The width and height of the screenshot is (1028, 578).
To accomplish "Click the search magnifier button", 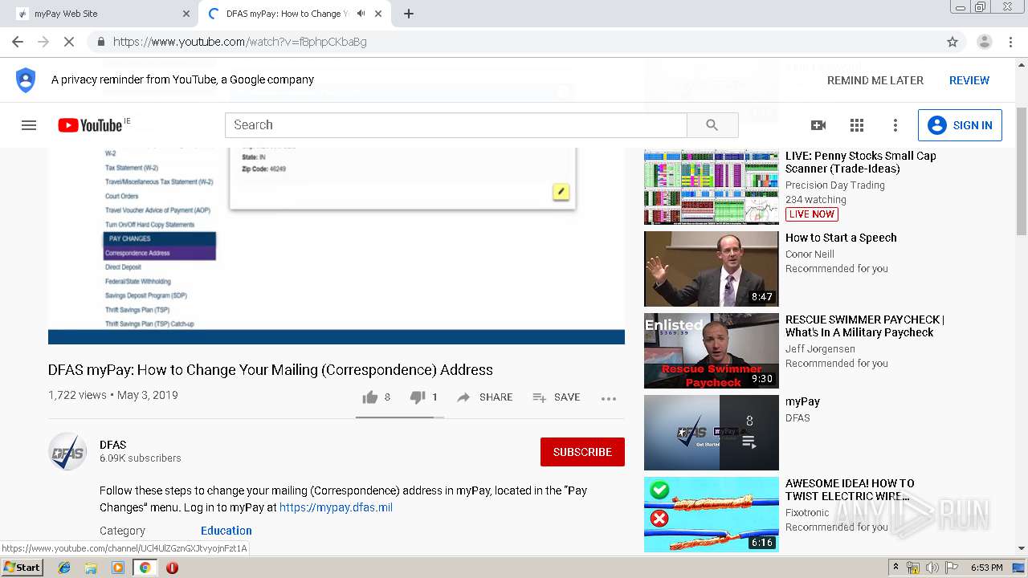I will click(712, 125).
